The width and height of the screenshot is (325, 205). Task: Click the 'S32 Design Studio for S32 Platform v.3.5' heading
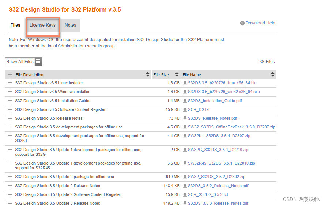pyautogui.click(x=65, y=10)
